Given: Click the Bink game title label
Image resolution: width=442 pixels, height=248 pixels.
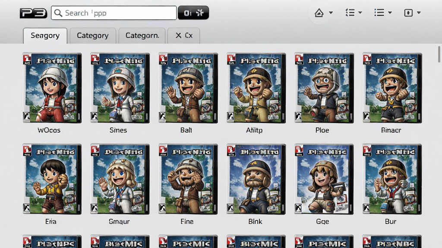Looking at the screenshot, I should (256, 222).
